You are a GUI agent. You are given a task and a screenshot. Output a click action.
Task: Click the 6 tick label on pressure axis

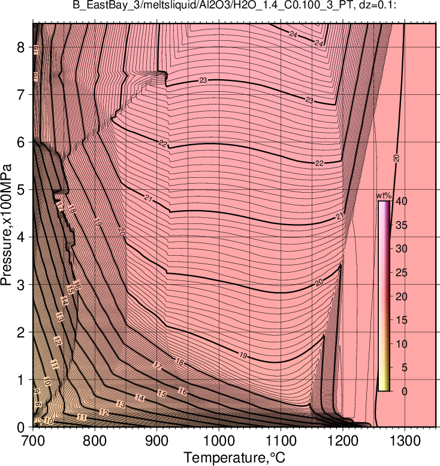[x=21, y=142]
